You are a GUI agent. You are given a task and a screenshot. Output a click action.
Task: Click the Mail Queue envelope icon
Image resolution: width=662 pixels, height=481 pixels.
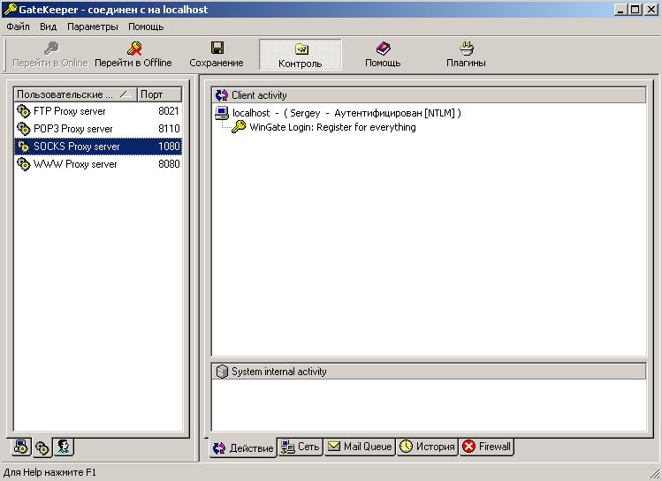[334, 446]
